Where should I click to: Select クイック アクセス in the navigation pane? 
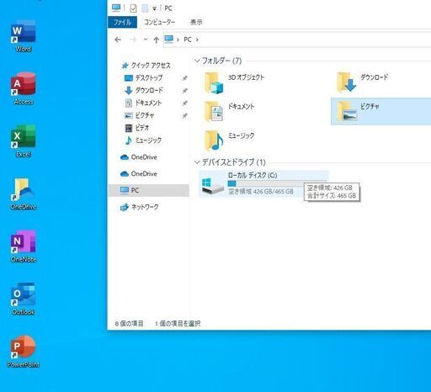click(146, 66)
